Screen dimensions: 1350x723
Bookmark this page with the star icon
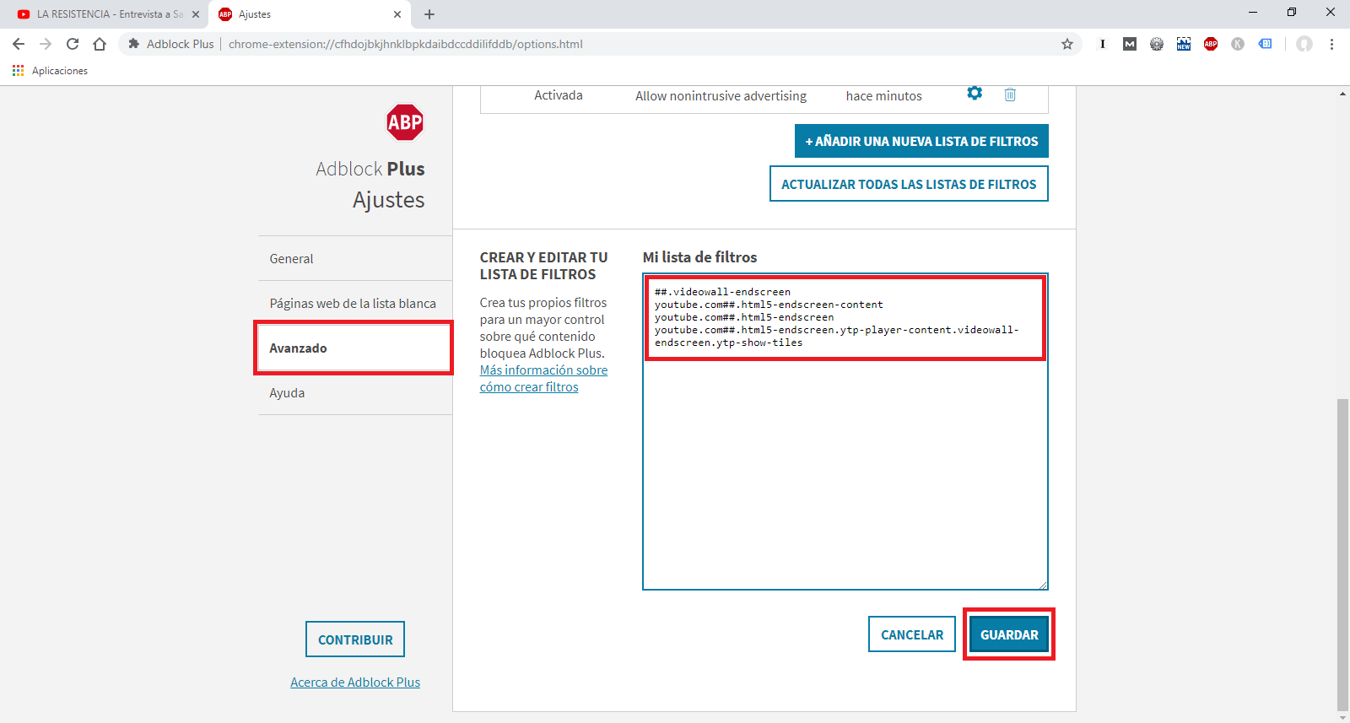(1067, 44)
